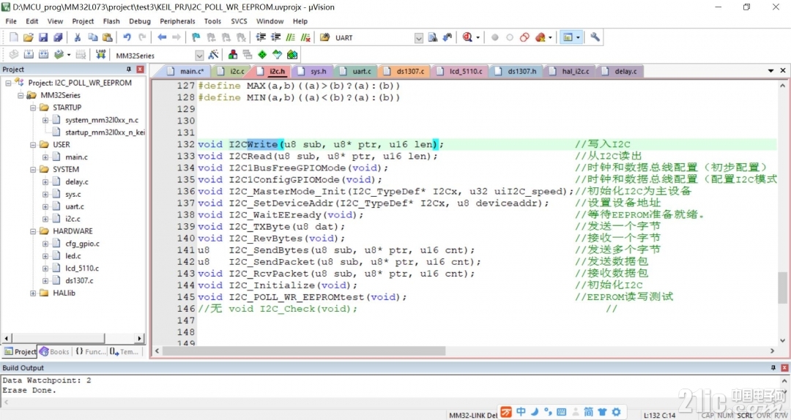
Task: Click the Paste clipboard icon
Action: coord(108,37)
